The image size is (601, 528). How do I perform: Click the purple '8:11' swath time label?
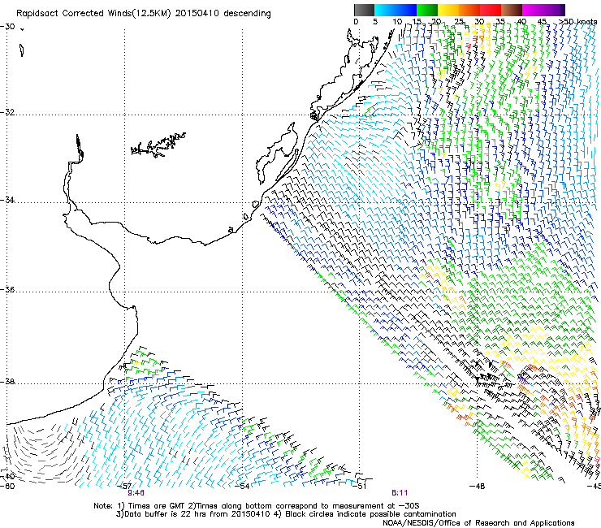(x=400, y=493)
